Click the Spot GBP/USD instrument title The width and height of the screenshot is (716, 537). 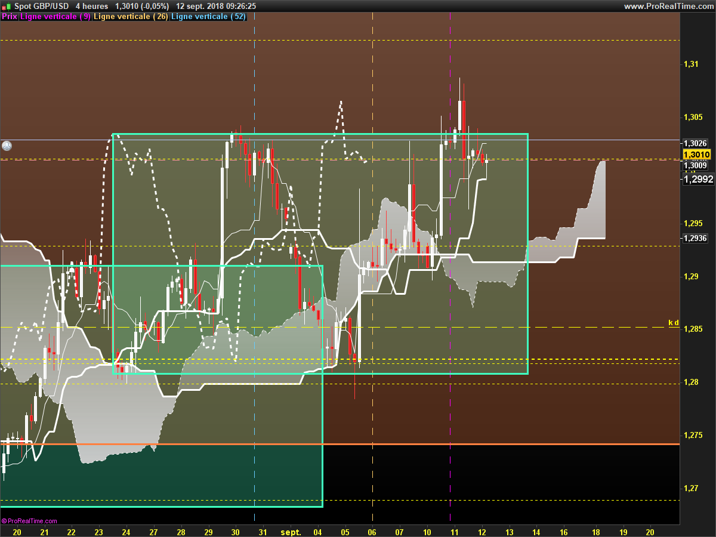[42, 6]
